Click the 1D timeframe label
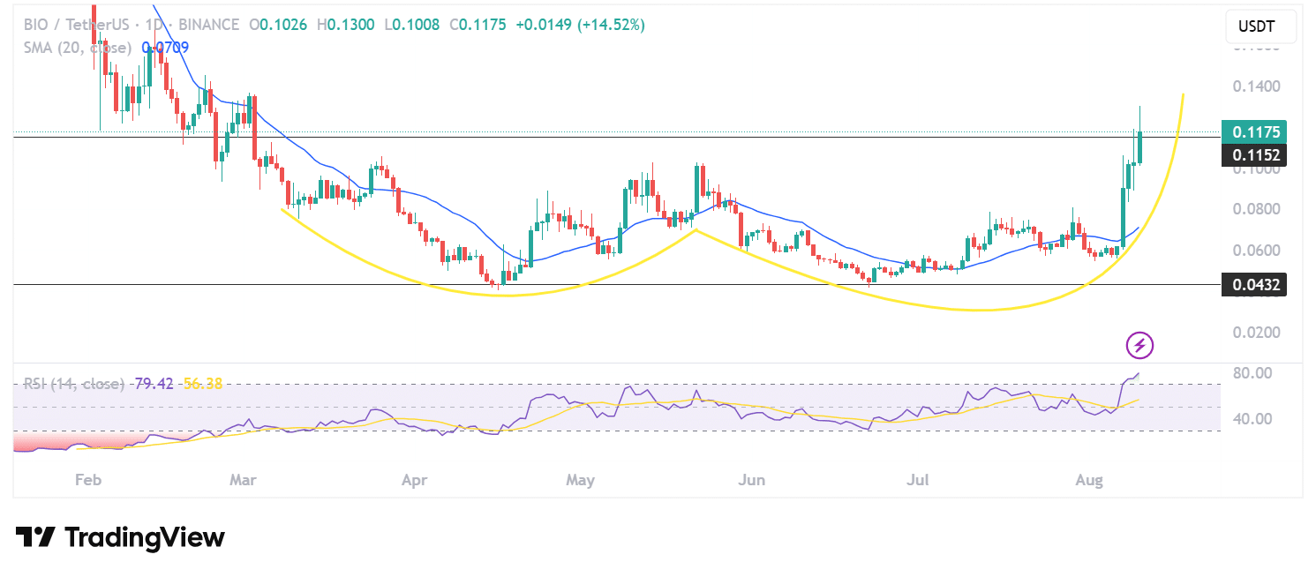1316x577 pixels. coord(156,25)
